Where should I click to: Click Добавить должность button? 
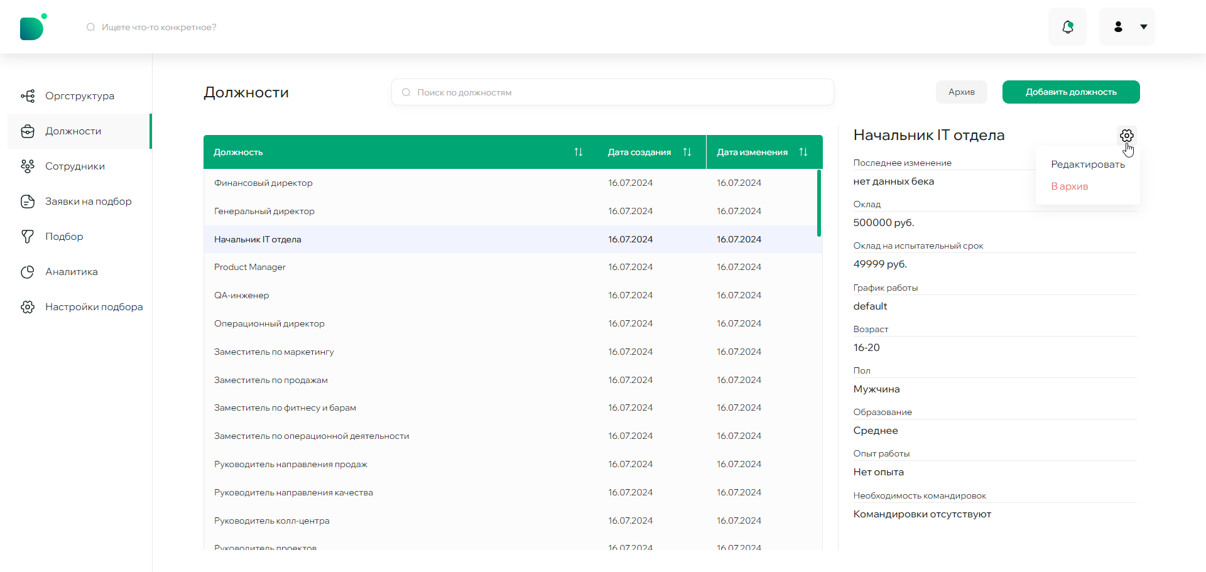[1071, 92]
